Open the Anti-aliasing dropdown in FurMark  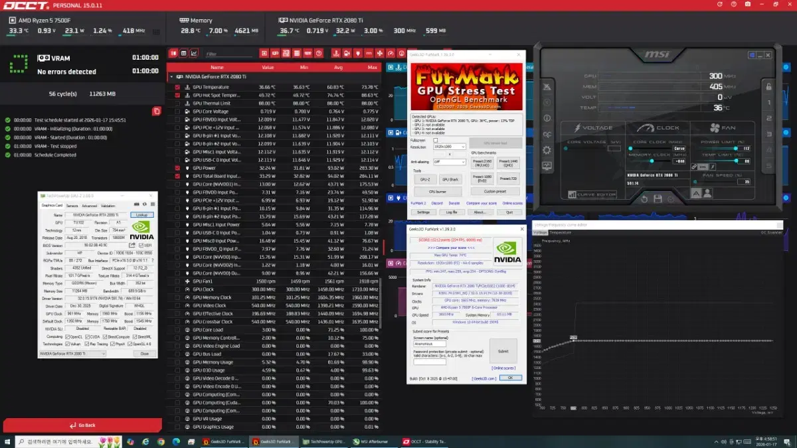[x=448, y=161]
